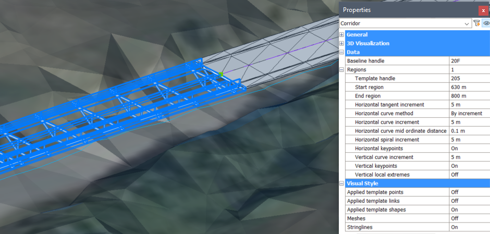Collapse the Regions tree node
This screenshot has width=490, height=234.
pyautogui.click(x=342, y=70)
